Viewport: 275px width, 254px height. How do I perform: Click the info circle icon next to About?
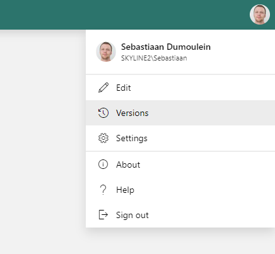click(x=103, y=165)
